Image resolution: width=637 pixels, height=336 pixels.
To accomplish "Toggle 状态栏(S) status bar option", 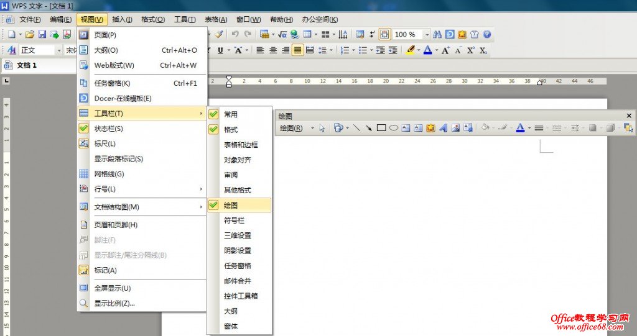I will (108, 129).
